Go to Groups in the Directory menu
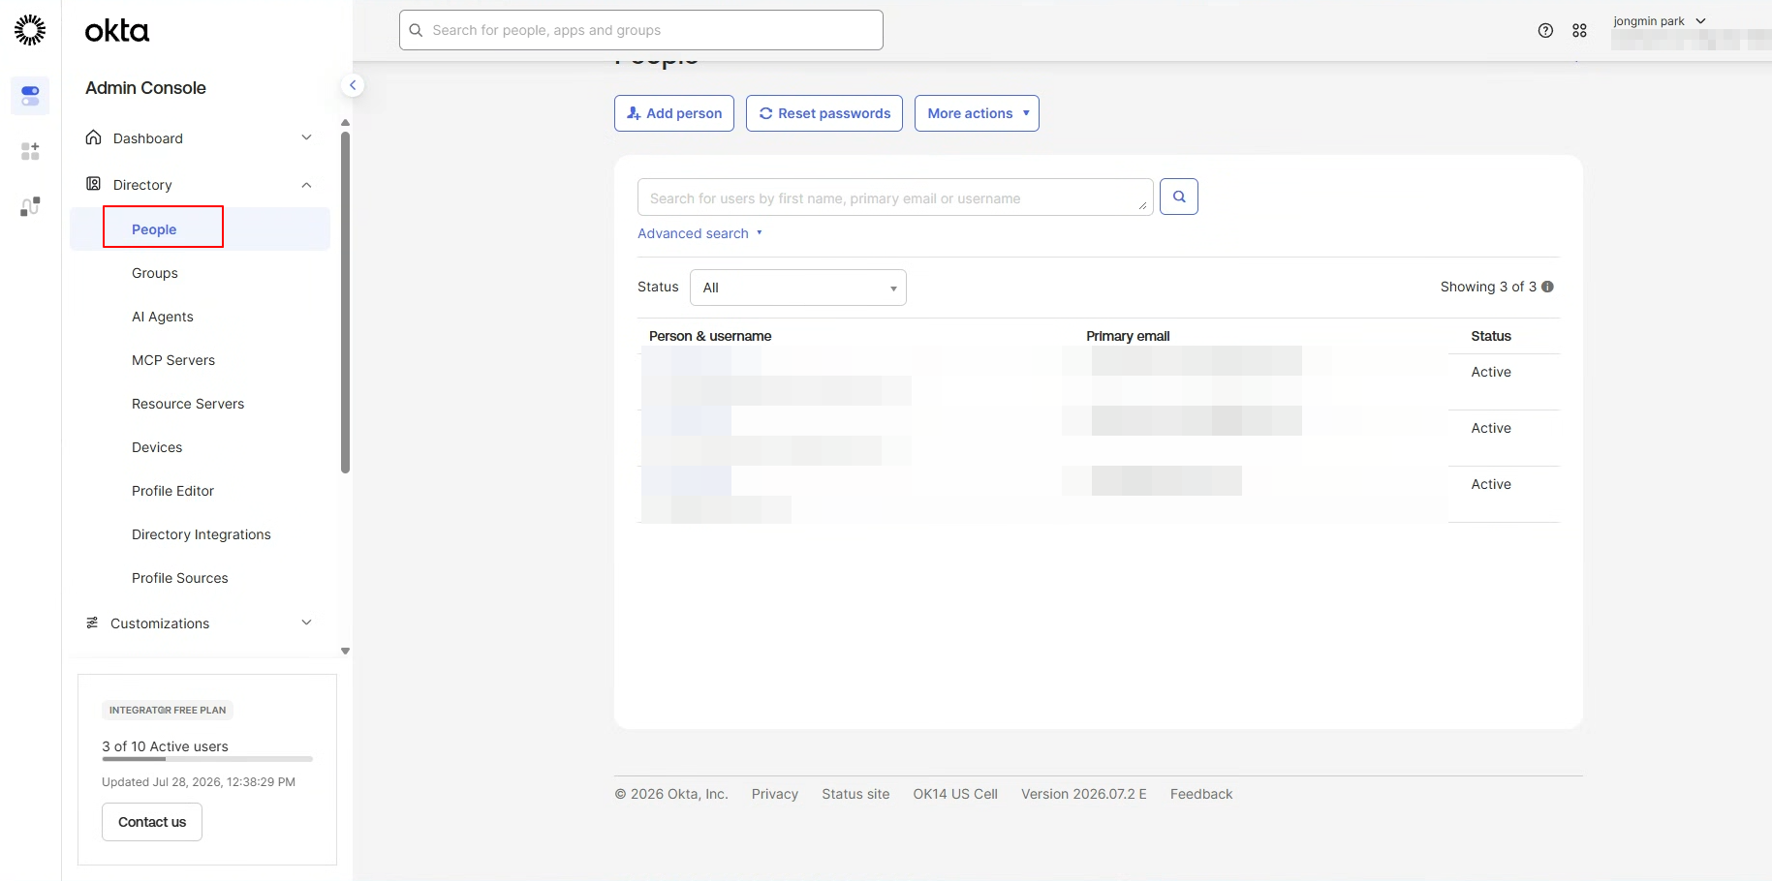The height and width of the screenshot is (881, 1772). 155,273
